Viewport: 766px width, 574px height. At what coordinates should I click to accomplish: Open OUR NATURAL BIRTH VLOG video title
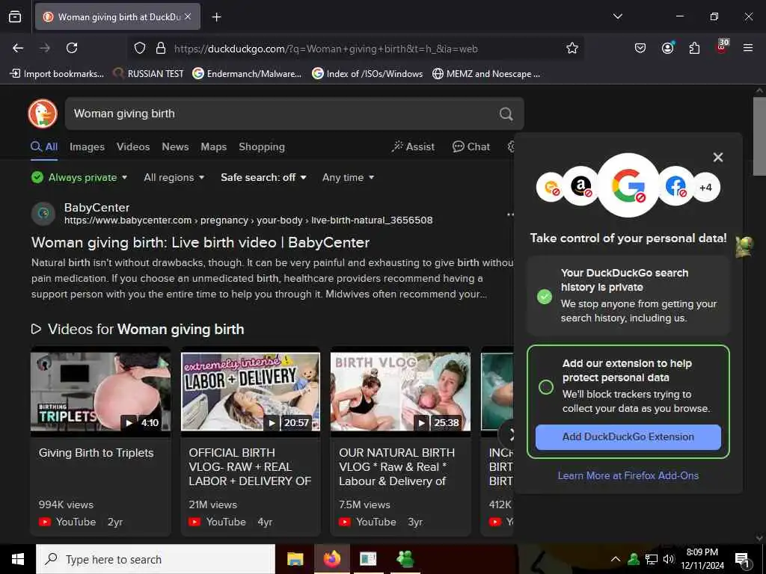[396, 466]
